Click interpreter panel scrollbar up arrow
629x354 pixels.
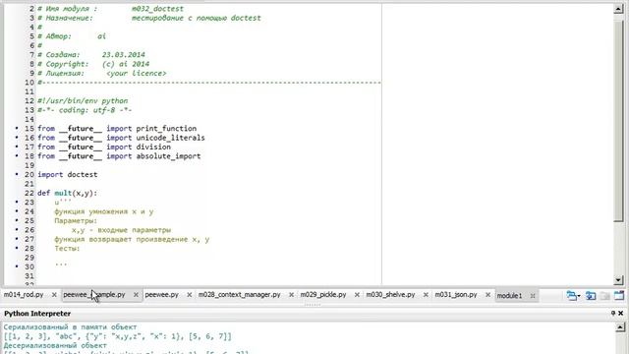(x=620, y=327)
